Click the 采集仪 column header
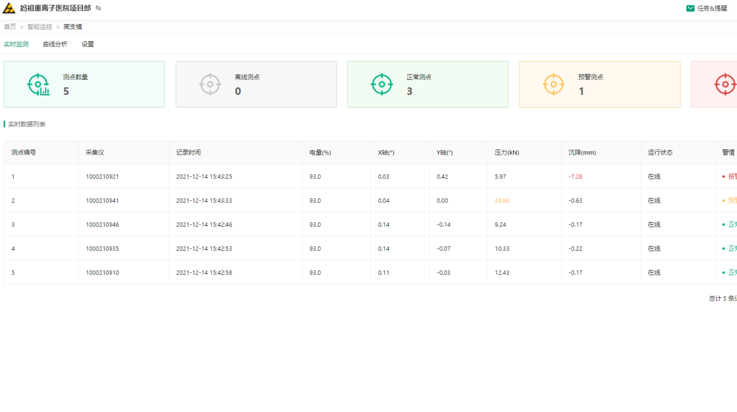 click(95, 152)
